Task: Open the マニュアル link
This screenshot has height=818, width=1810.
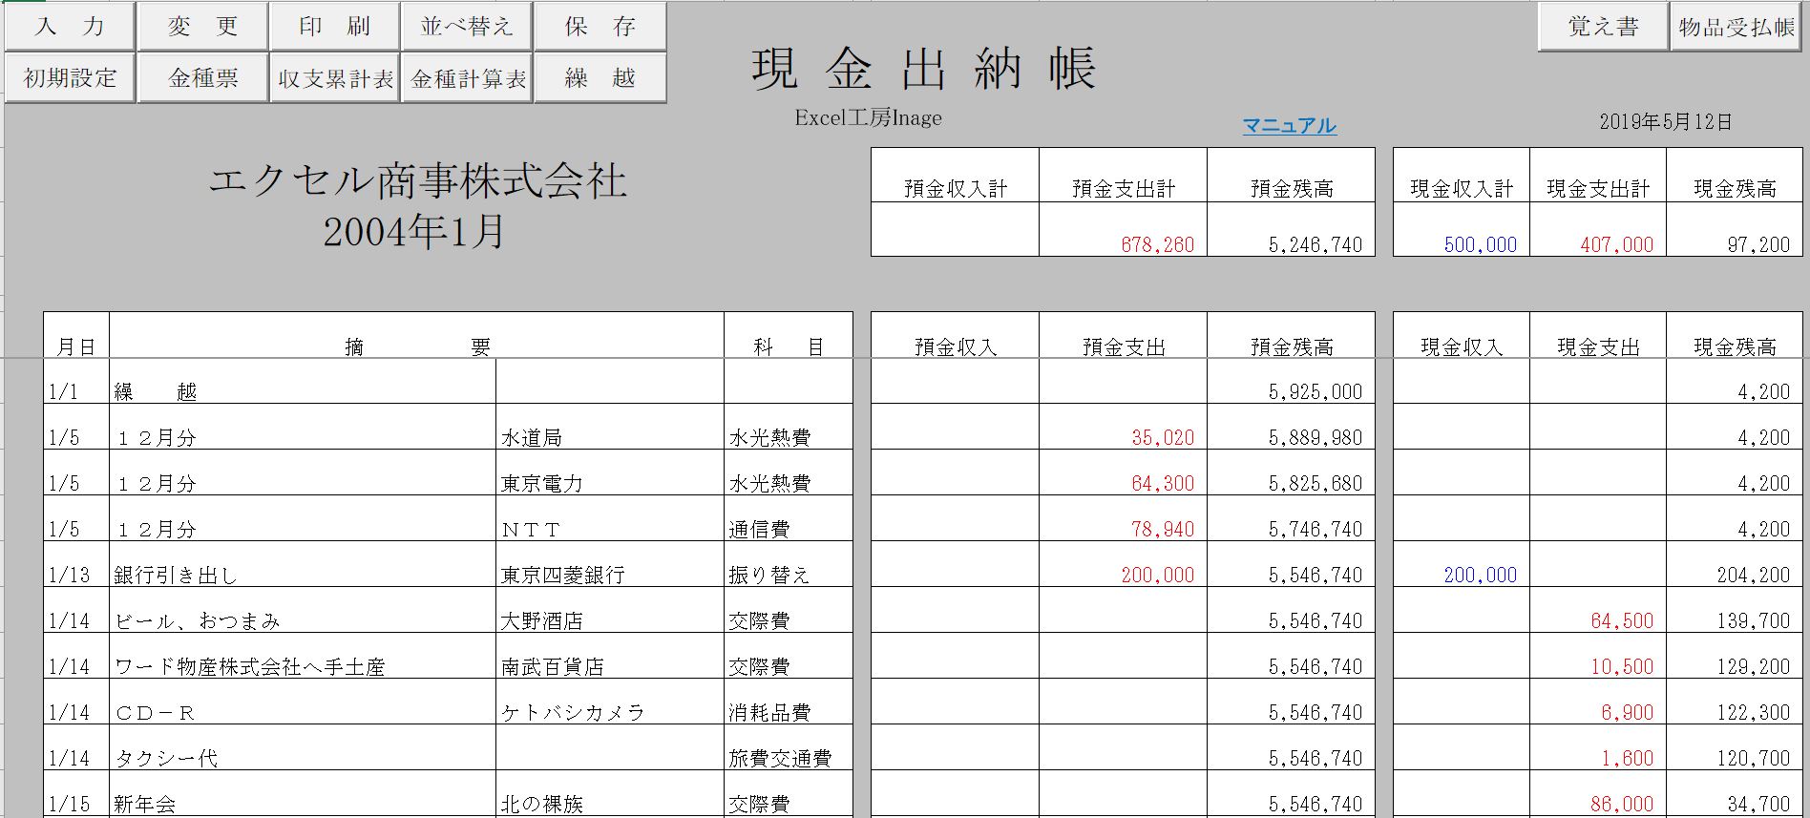Action: (x=1289, y=125)
